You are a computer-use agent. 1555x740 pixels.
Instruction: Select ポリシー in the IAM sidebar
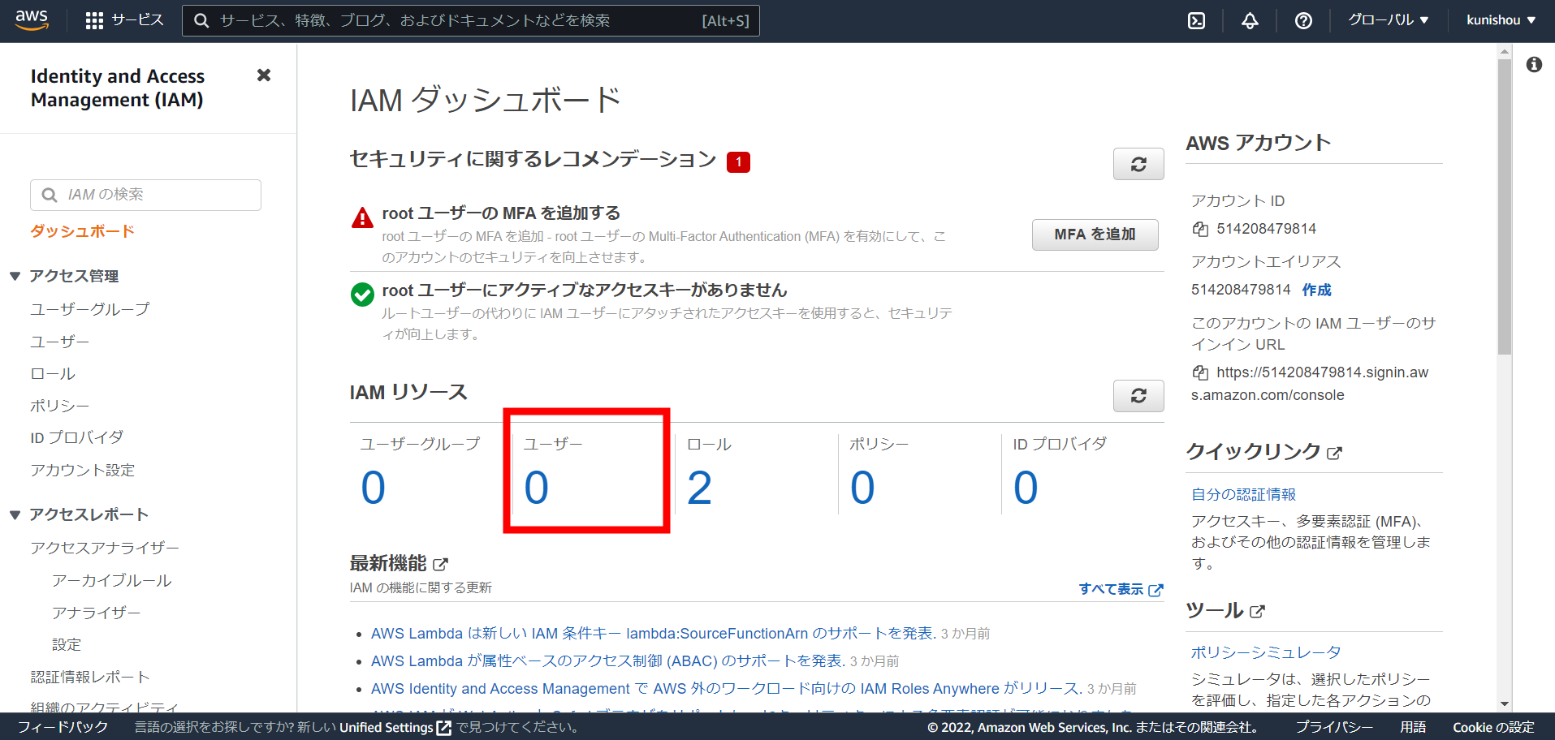coord(59,405)
